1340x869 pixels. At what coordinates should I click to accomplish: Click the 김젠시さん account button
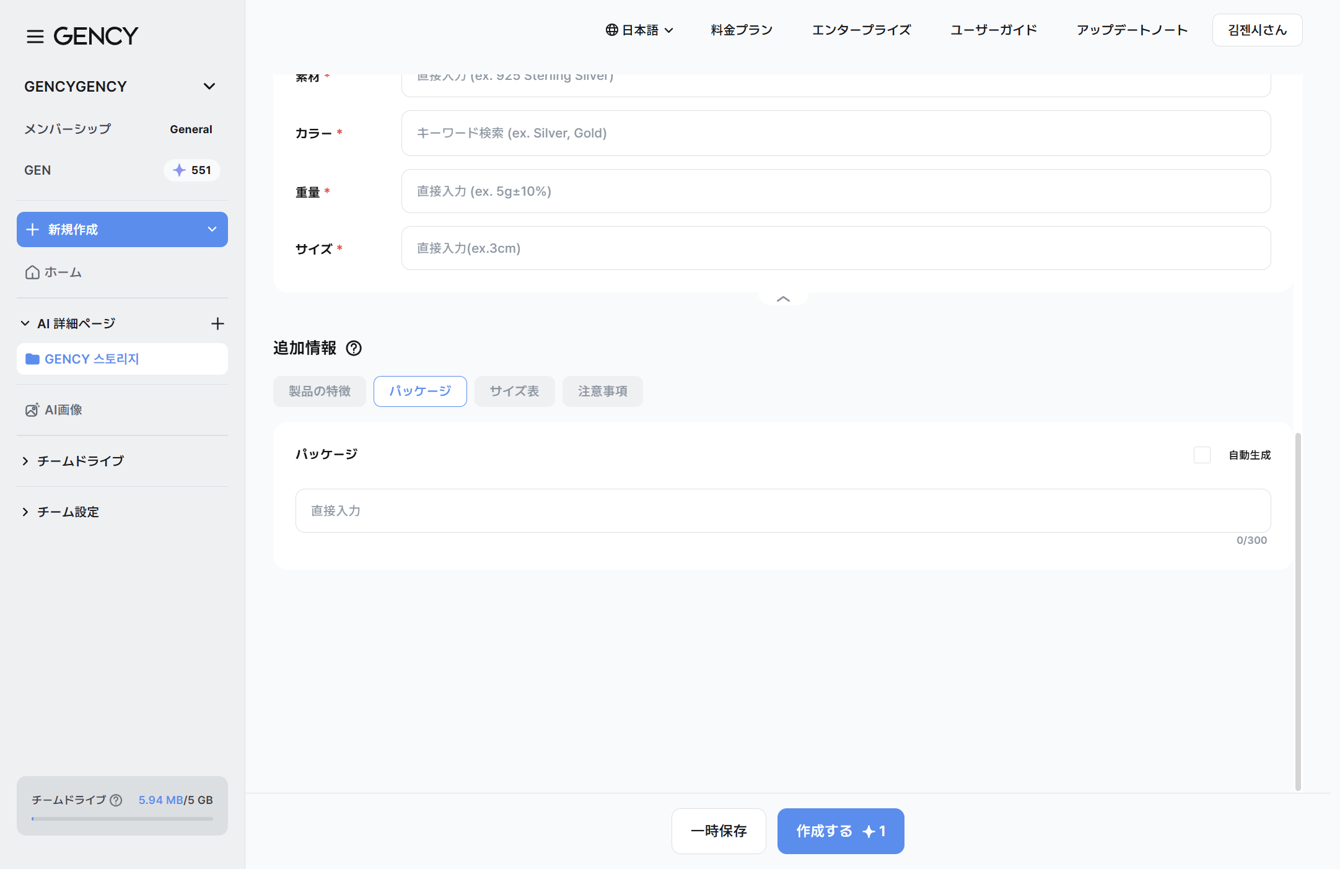point(1257,30)
